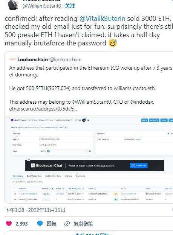Open the @VitalikButerin mention

[102, 19]
